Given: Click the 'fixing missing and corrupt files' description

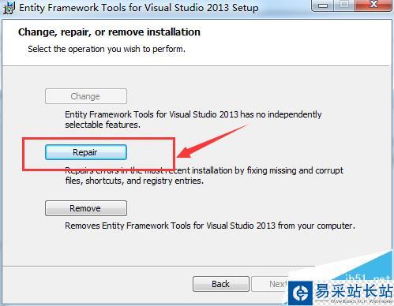Looking at the screenshot, I should pos(204,176).
